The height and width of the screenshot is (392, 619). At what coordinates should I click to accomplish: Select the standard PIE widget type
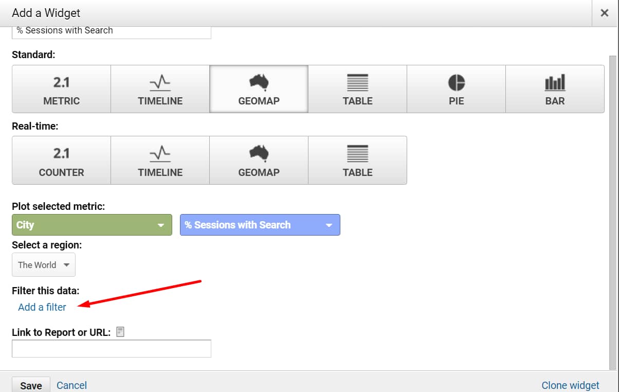[x=456, y=89]
